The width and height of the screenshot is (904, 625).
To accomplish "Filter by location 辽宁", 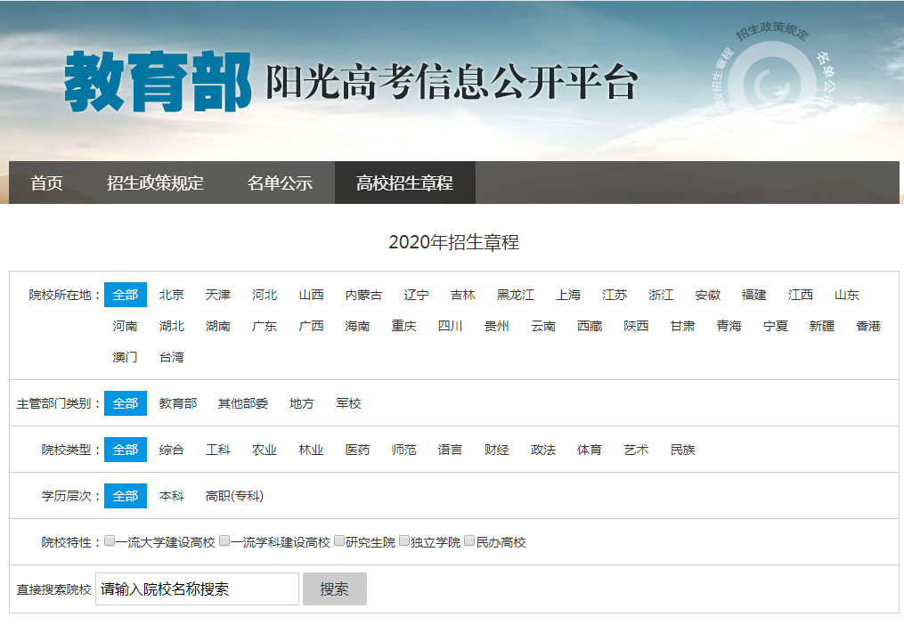I will pos(416,295).
